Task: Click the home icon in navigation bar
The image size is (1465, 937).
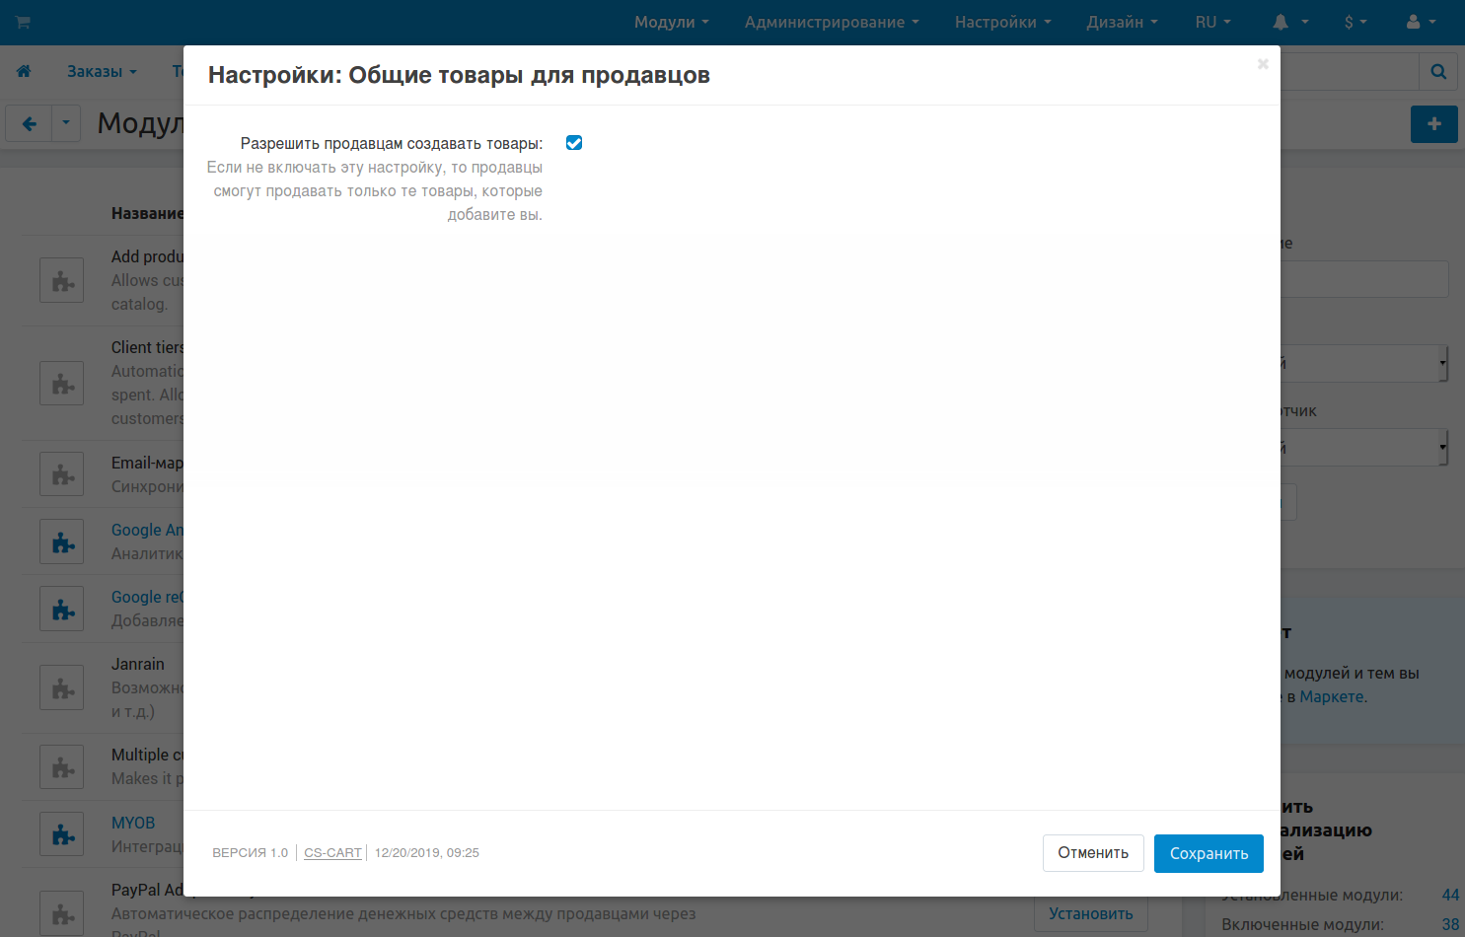Action: tap(24, 71)
